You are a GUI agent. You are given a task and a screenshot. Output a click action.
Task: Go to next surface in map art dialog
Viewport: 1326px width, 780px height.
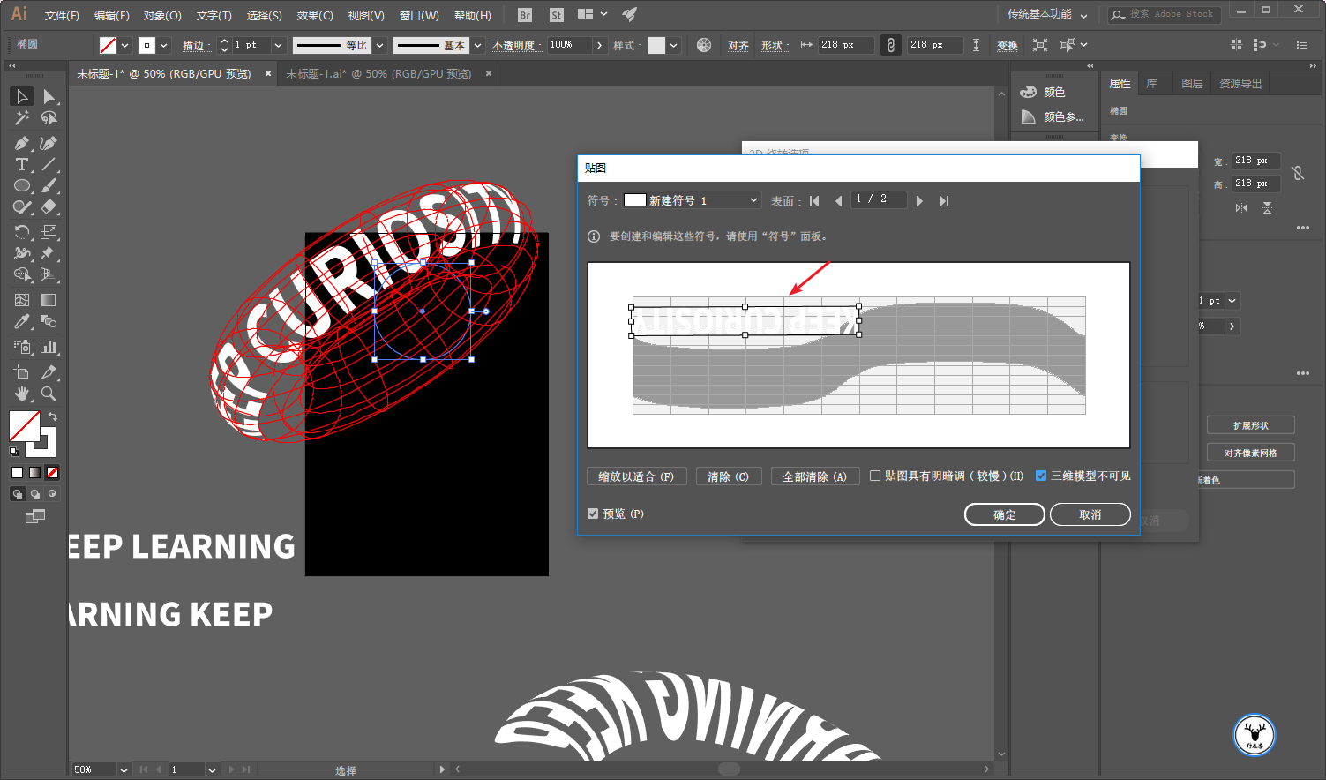919,201
